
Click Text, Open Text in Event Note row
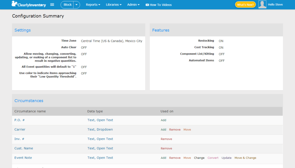click(100, 158)
